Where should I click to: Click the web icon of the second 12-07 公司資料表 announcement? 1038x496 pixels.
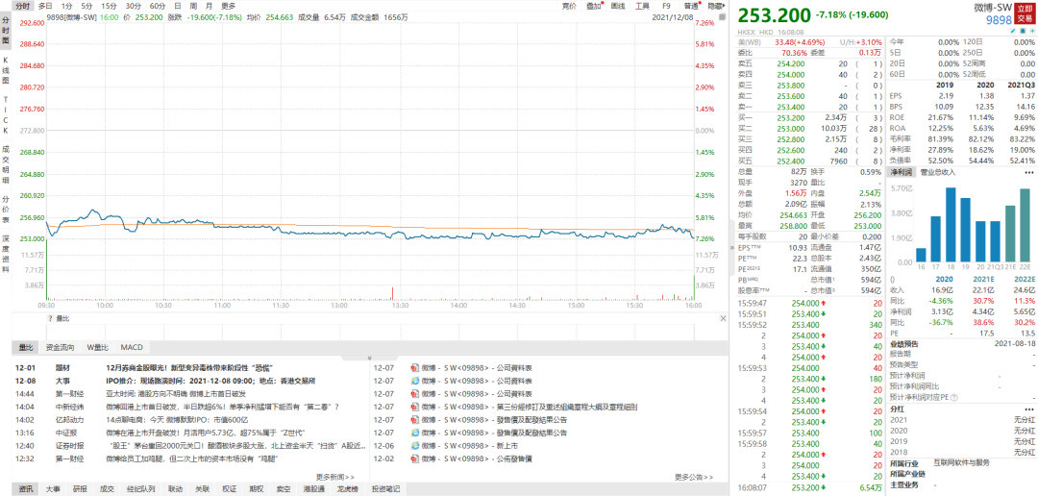coord(415,381)
